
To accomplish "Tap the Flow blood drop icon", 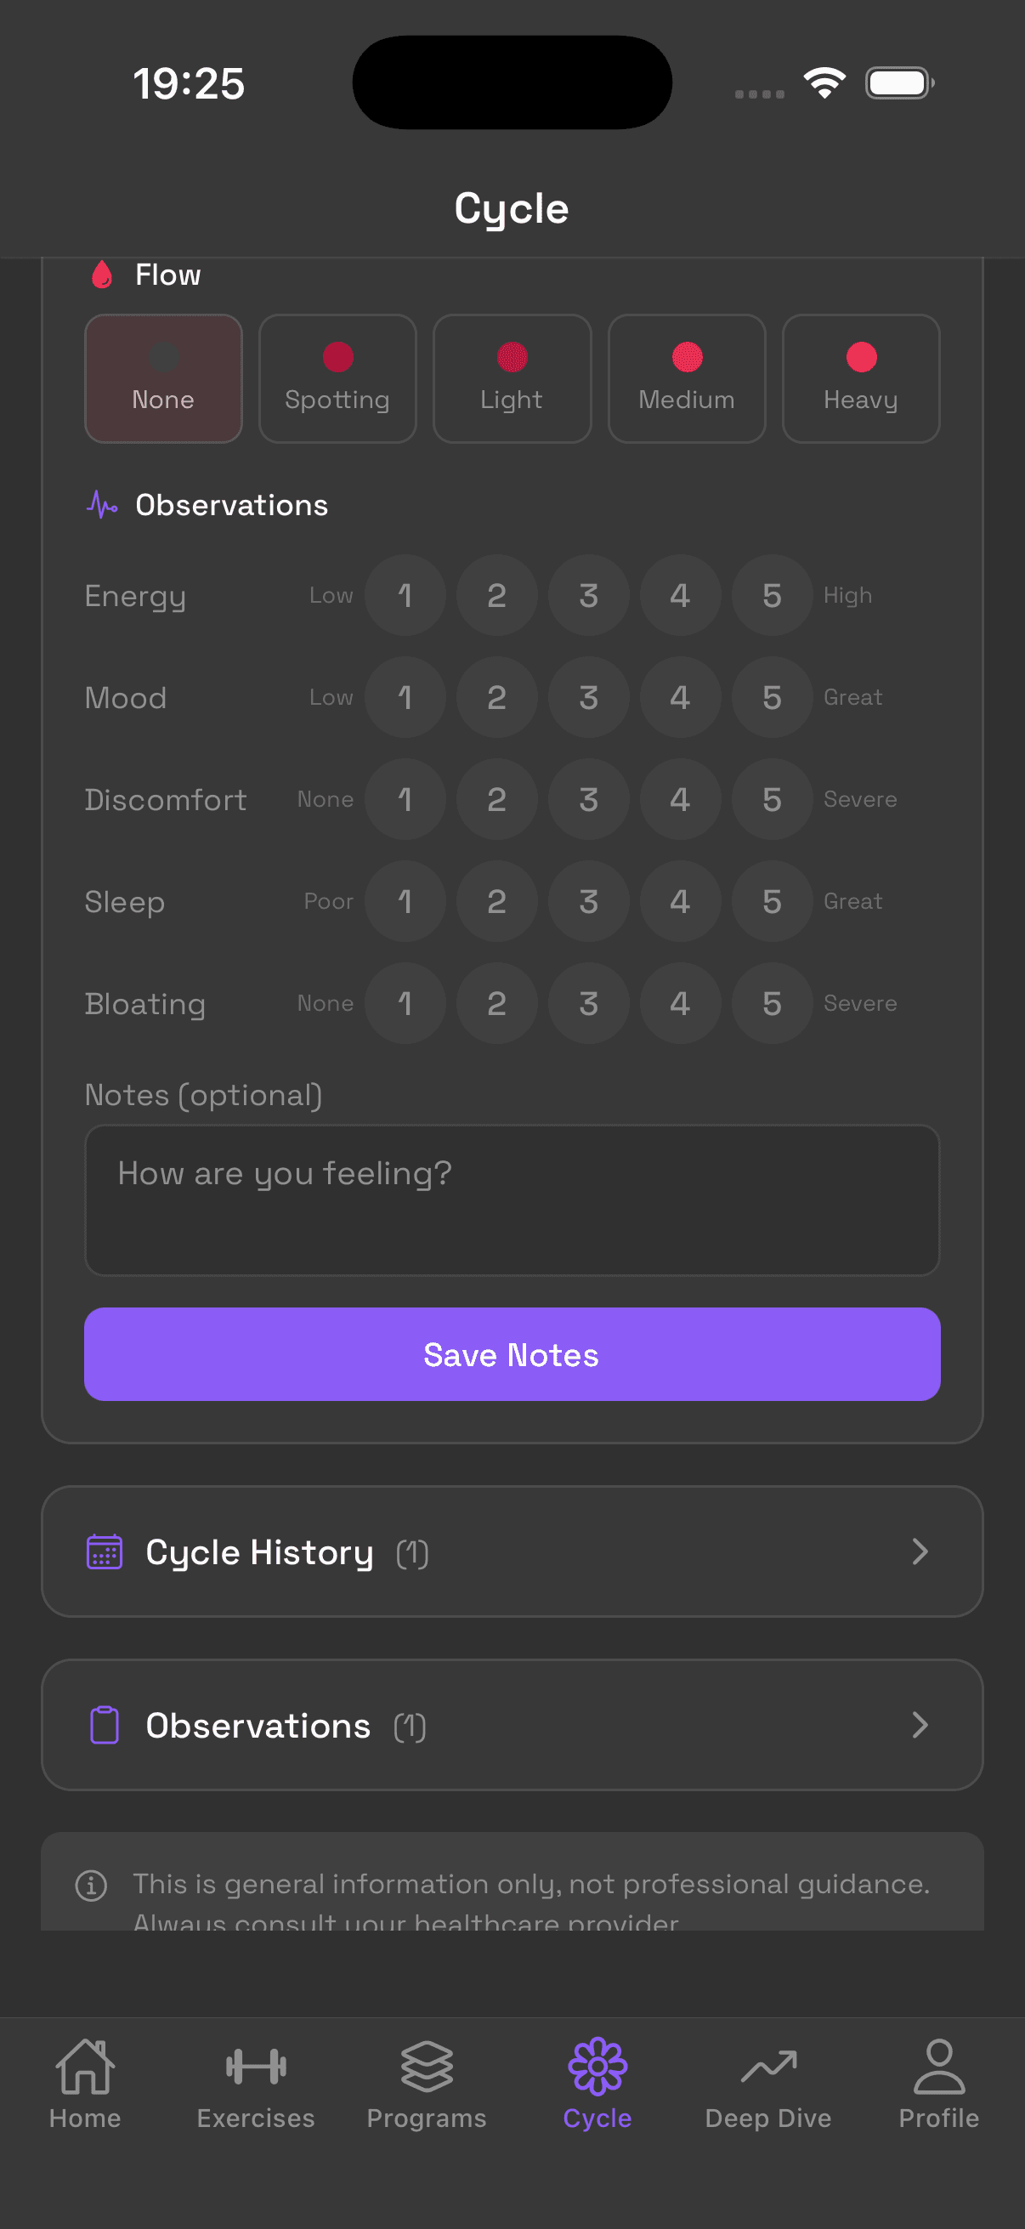I will tap(102, 275).
